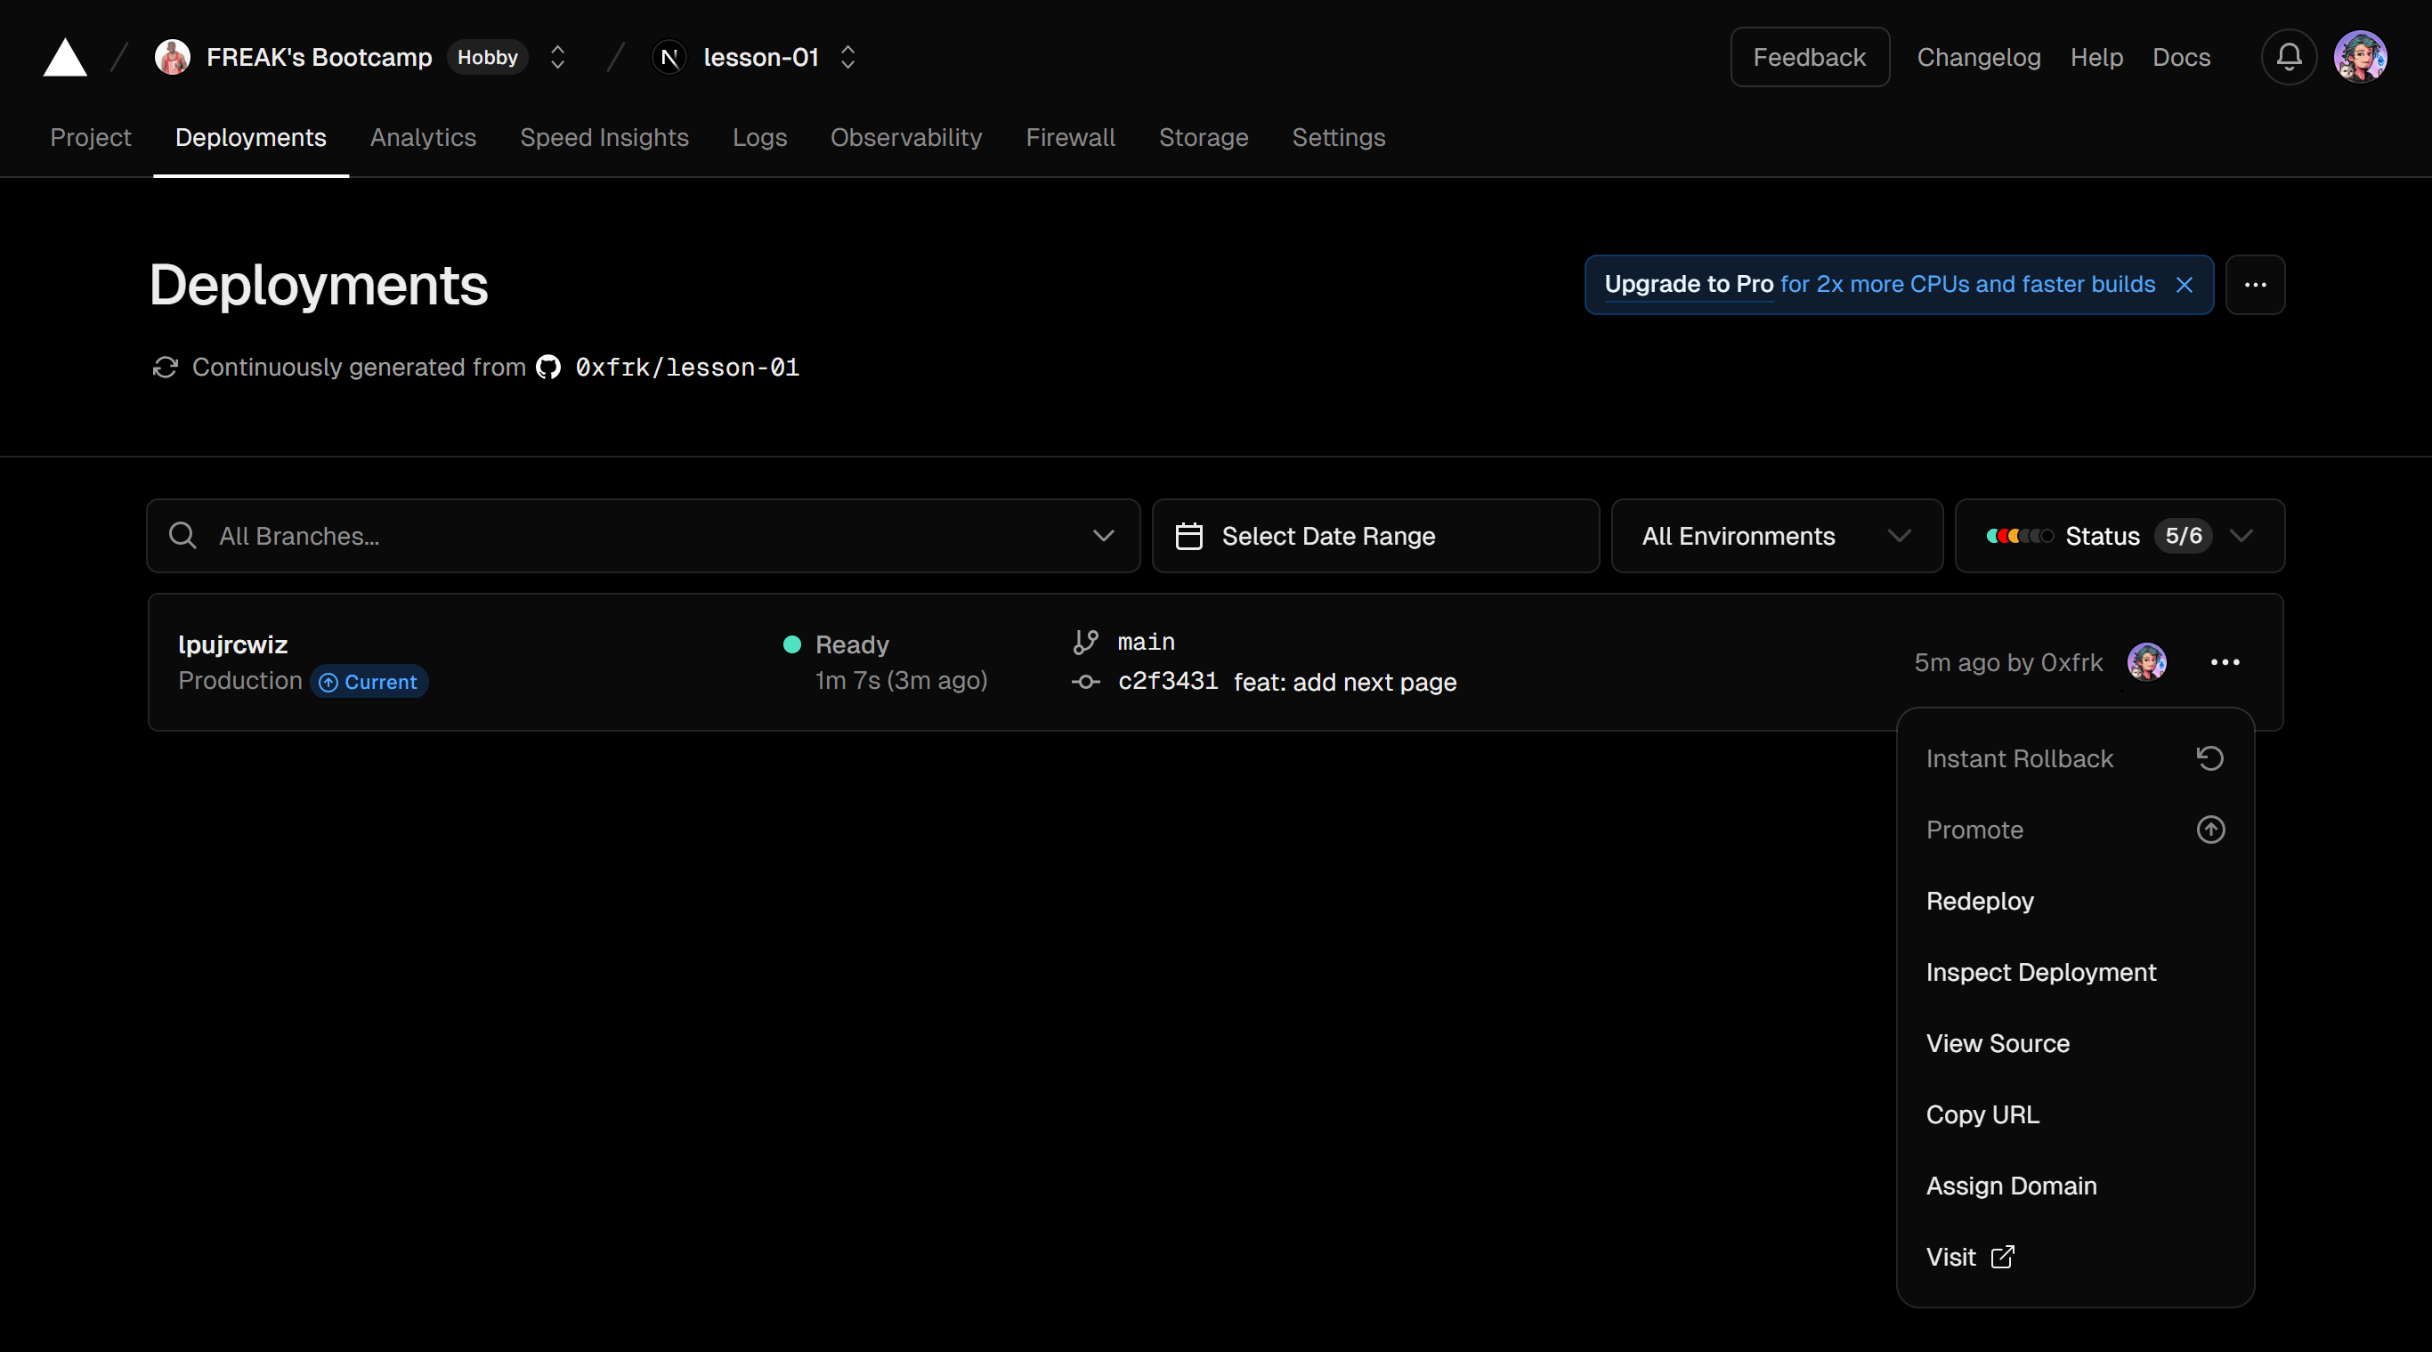Choose Promote in the context menu
The image size is (2432, 1352).
coord(2075,830)
